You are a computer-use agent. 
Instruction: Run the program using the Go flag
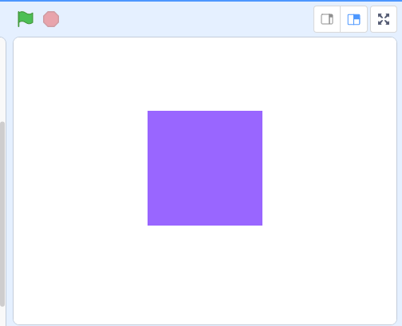click(x=26, y=19)
